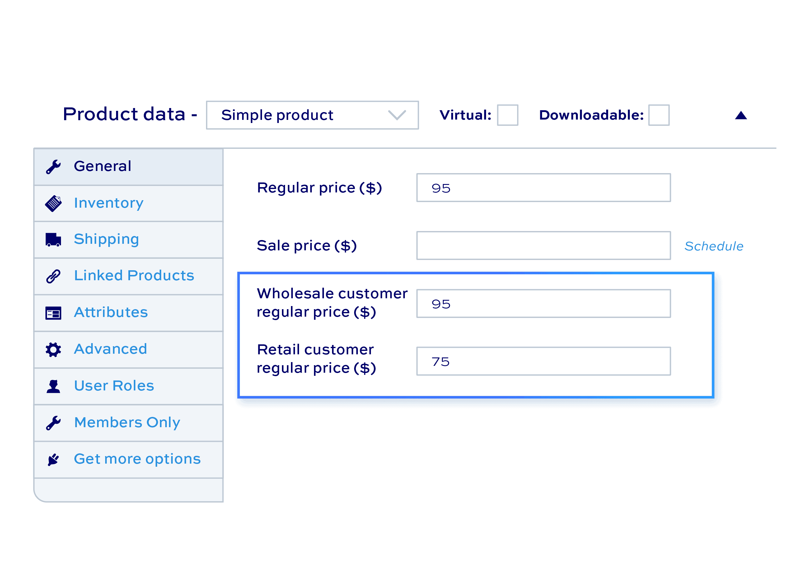810x576 pixels.
Task: Click the User Roles person icon
Action: coord(53,386)
